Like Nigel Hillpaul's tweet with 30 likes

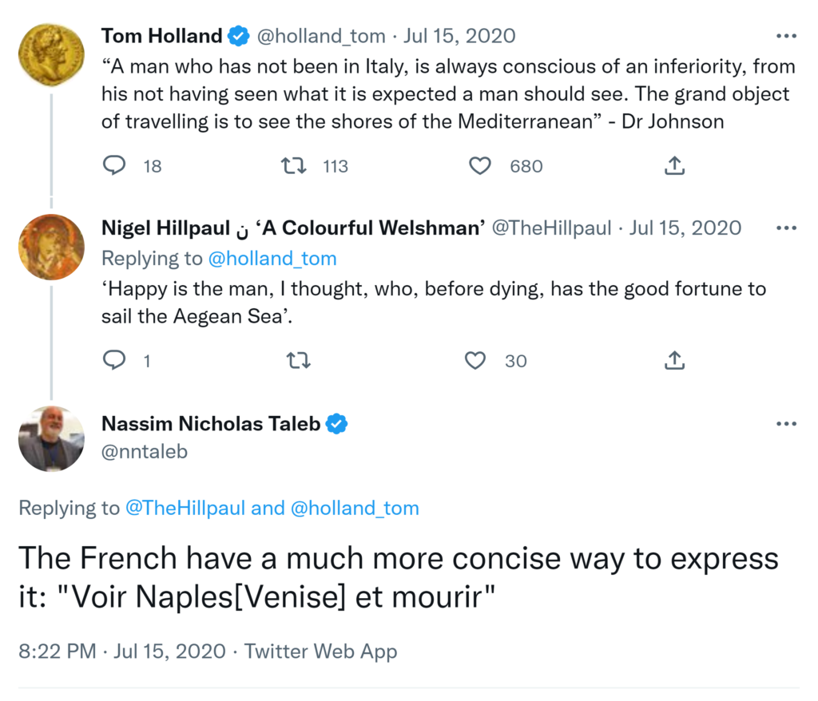[x=475, y=361]
